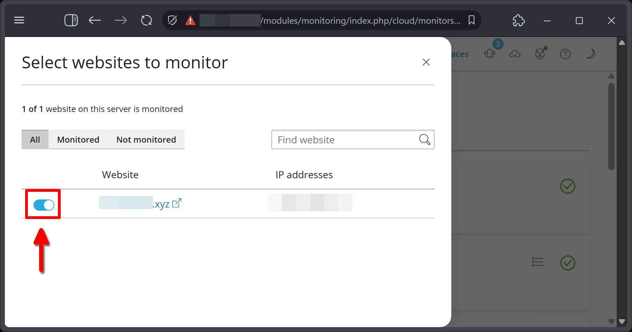Filter the list to Not monitored websites
The image size is (632, 332).
(146, 139)
